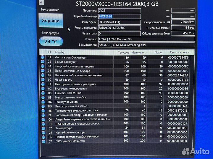213x159 pixels.
Task: Click the power-on count field 182 раз
Action: point(183,28)
